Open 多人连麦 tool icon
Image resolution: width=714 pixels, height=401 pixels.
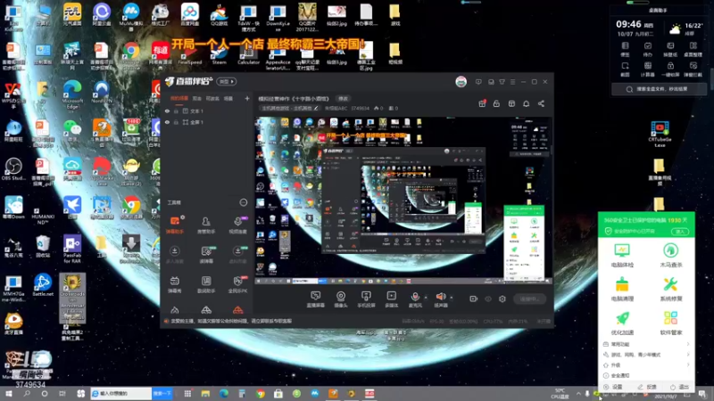[x=174, y=254]
